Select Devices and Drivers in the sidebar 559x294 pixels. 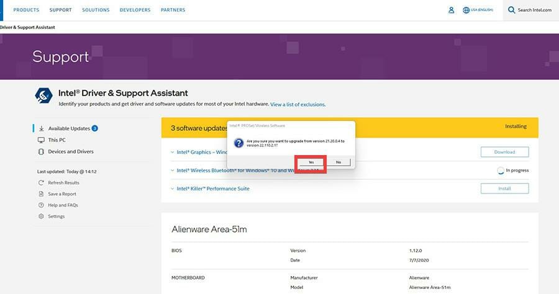[x=71, y=151]
